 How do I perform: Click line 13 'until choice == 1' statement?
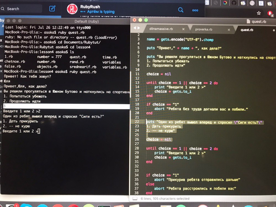(x=182, y=83)
